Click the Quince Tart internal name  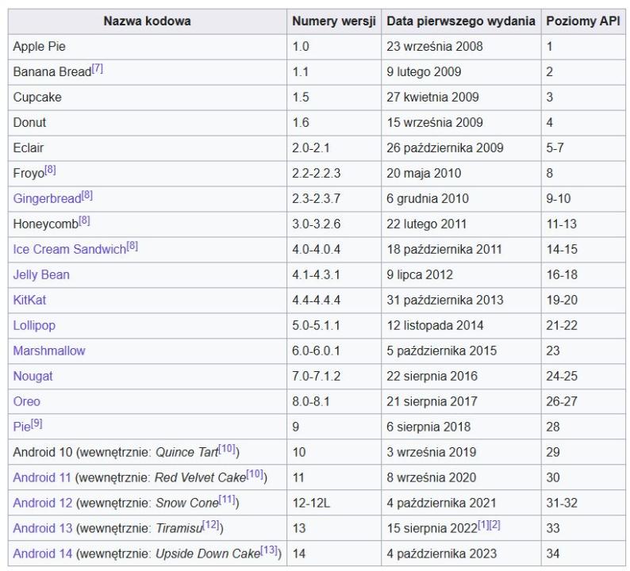click(186, 452)
